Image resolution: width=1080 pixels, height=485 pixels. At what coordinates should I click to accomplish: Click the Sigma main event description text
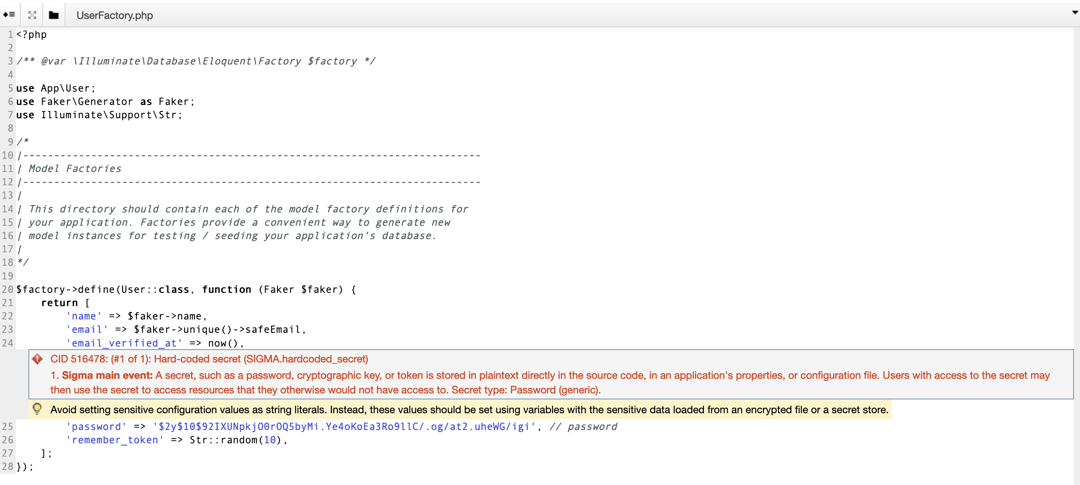click(550, 383)
